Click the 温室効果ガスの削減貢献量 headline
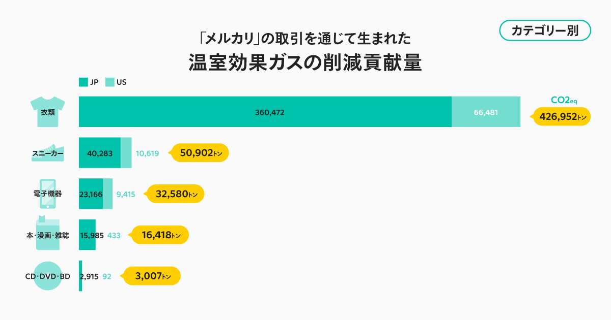 click(x=305, y=62)
